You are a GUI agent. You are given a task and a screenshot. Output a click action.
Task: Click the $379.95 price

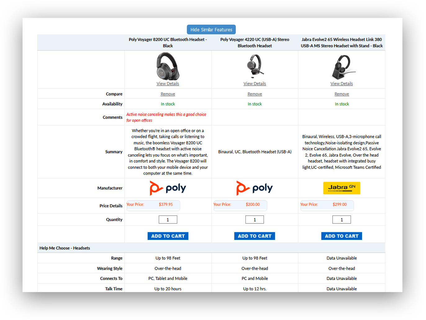point(166,205)
